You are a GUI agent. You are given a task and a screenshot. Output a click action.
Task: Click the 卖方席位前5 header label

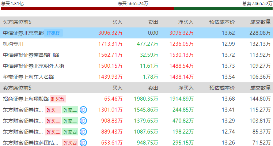(17, 88)
